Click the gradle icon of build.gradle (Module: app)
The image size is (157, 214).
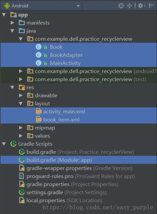(22, 160)
